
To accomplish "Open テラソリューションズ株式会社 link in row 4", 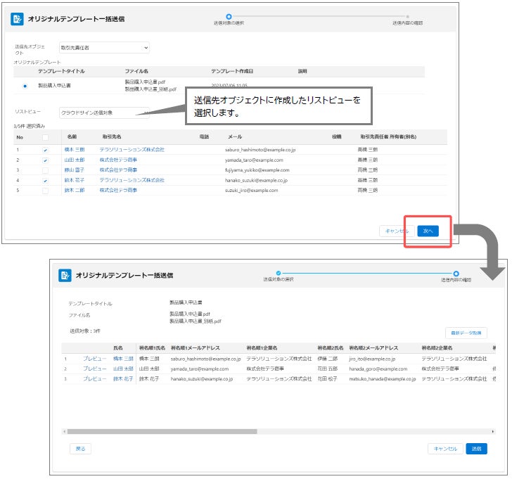I will pyautogui.click(x=132, y=180).
